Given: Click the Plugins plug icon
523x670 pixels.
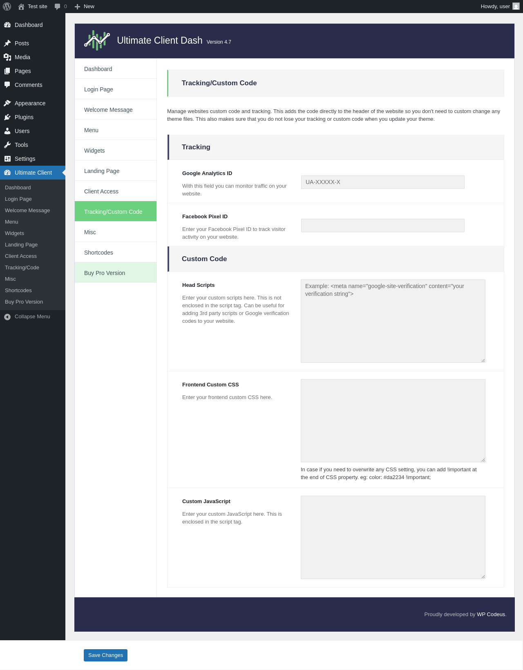Looking at the screenshot, I should (7, 117).
